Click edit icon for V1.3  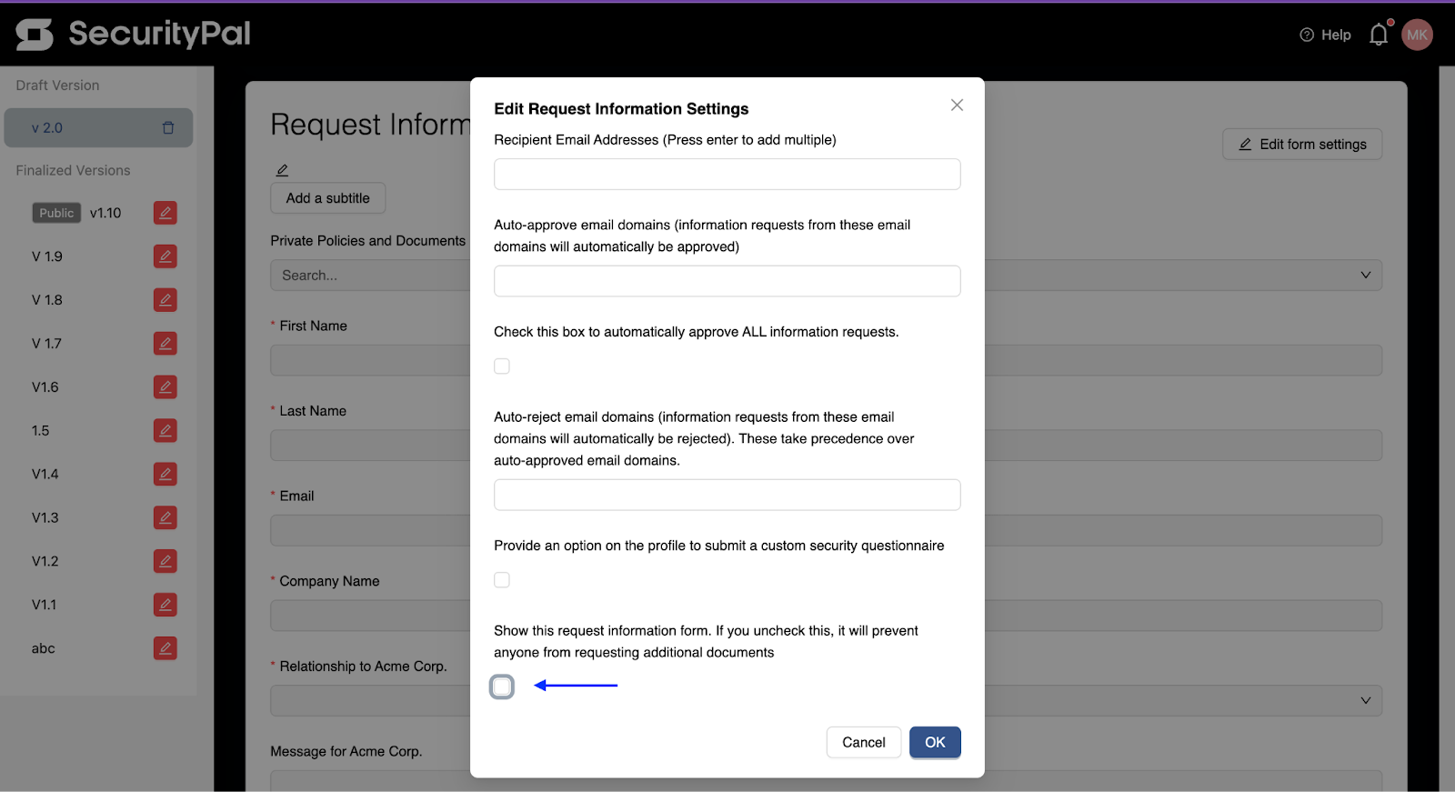(x=166, y=517)
